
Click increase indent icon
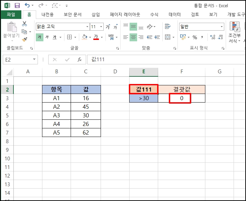click(157, 37)
